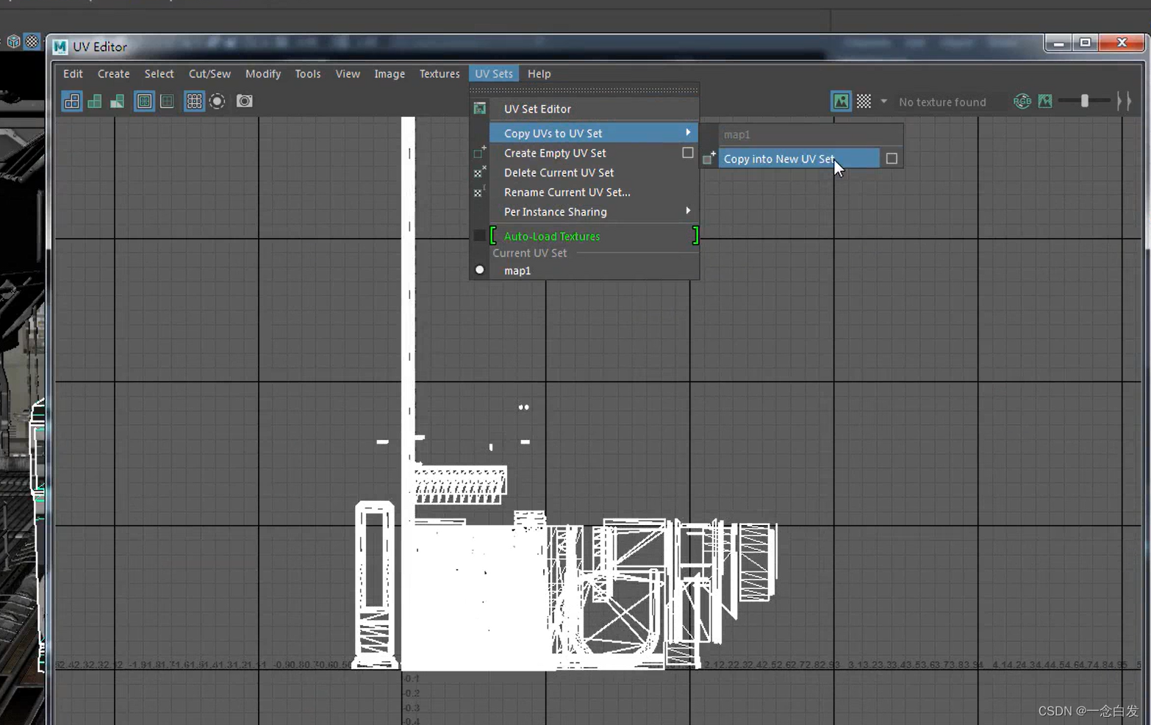Image resolution: width=1151 pixels, height=725 pixels.
Task: Click Copy into New UV Set
Action: 779,159
